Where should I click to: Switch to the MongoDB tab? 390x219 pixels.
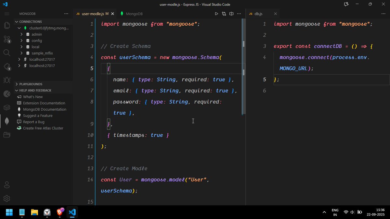coord(131,14)
